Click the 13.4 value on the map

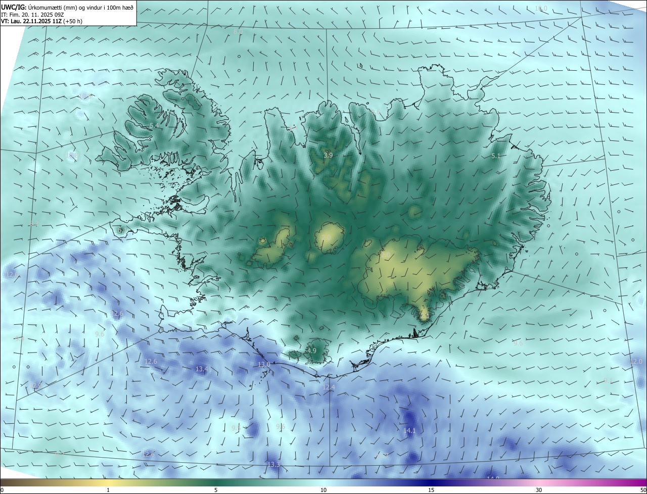tap(202, 369)
